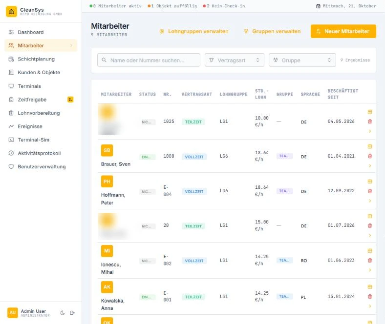Click the Beschäftigt seit column header
The height and width of the screenshot is (324, 385).
point(343,94)
